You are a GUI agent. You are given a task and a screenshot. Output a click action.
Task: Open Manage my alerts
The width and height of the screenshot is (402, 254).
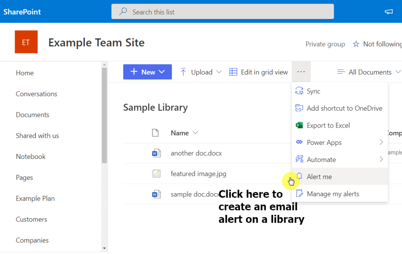click(340, 194)
